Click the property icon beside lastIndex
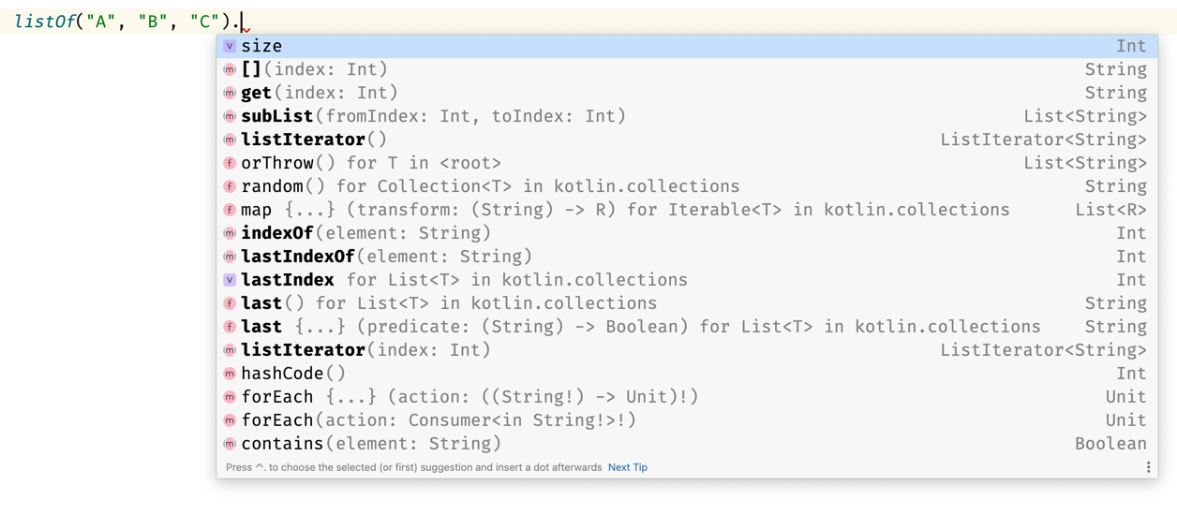 pyautogui.click(x=230, y=280)
